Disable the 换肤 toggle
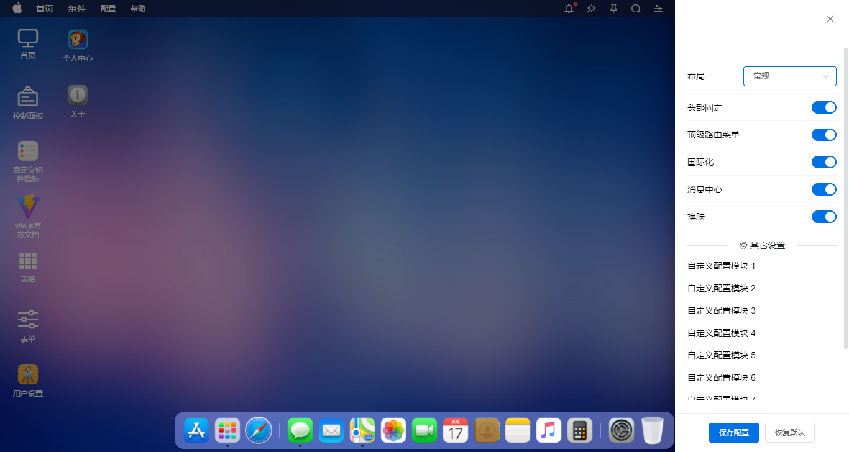Viewport: 849px width, 452px height. (824, 216)
